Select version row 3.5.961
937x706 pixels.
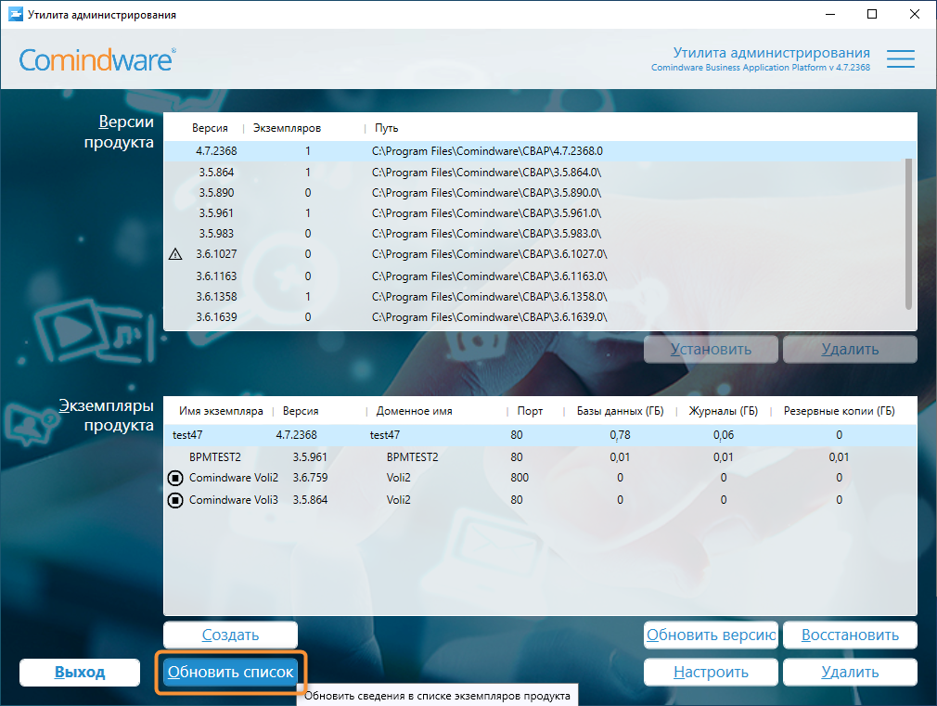coord(534,212)
